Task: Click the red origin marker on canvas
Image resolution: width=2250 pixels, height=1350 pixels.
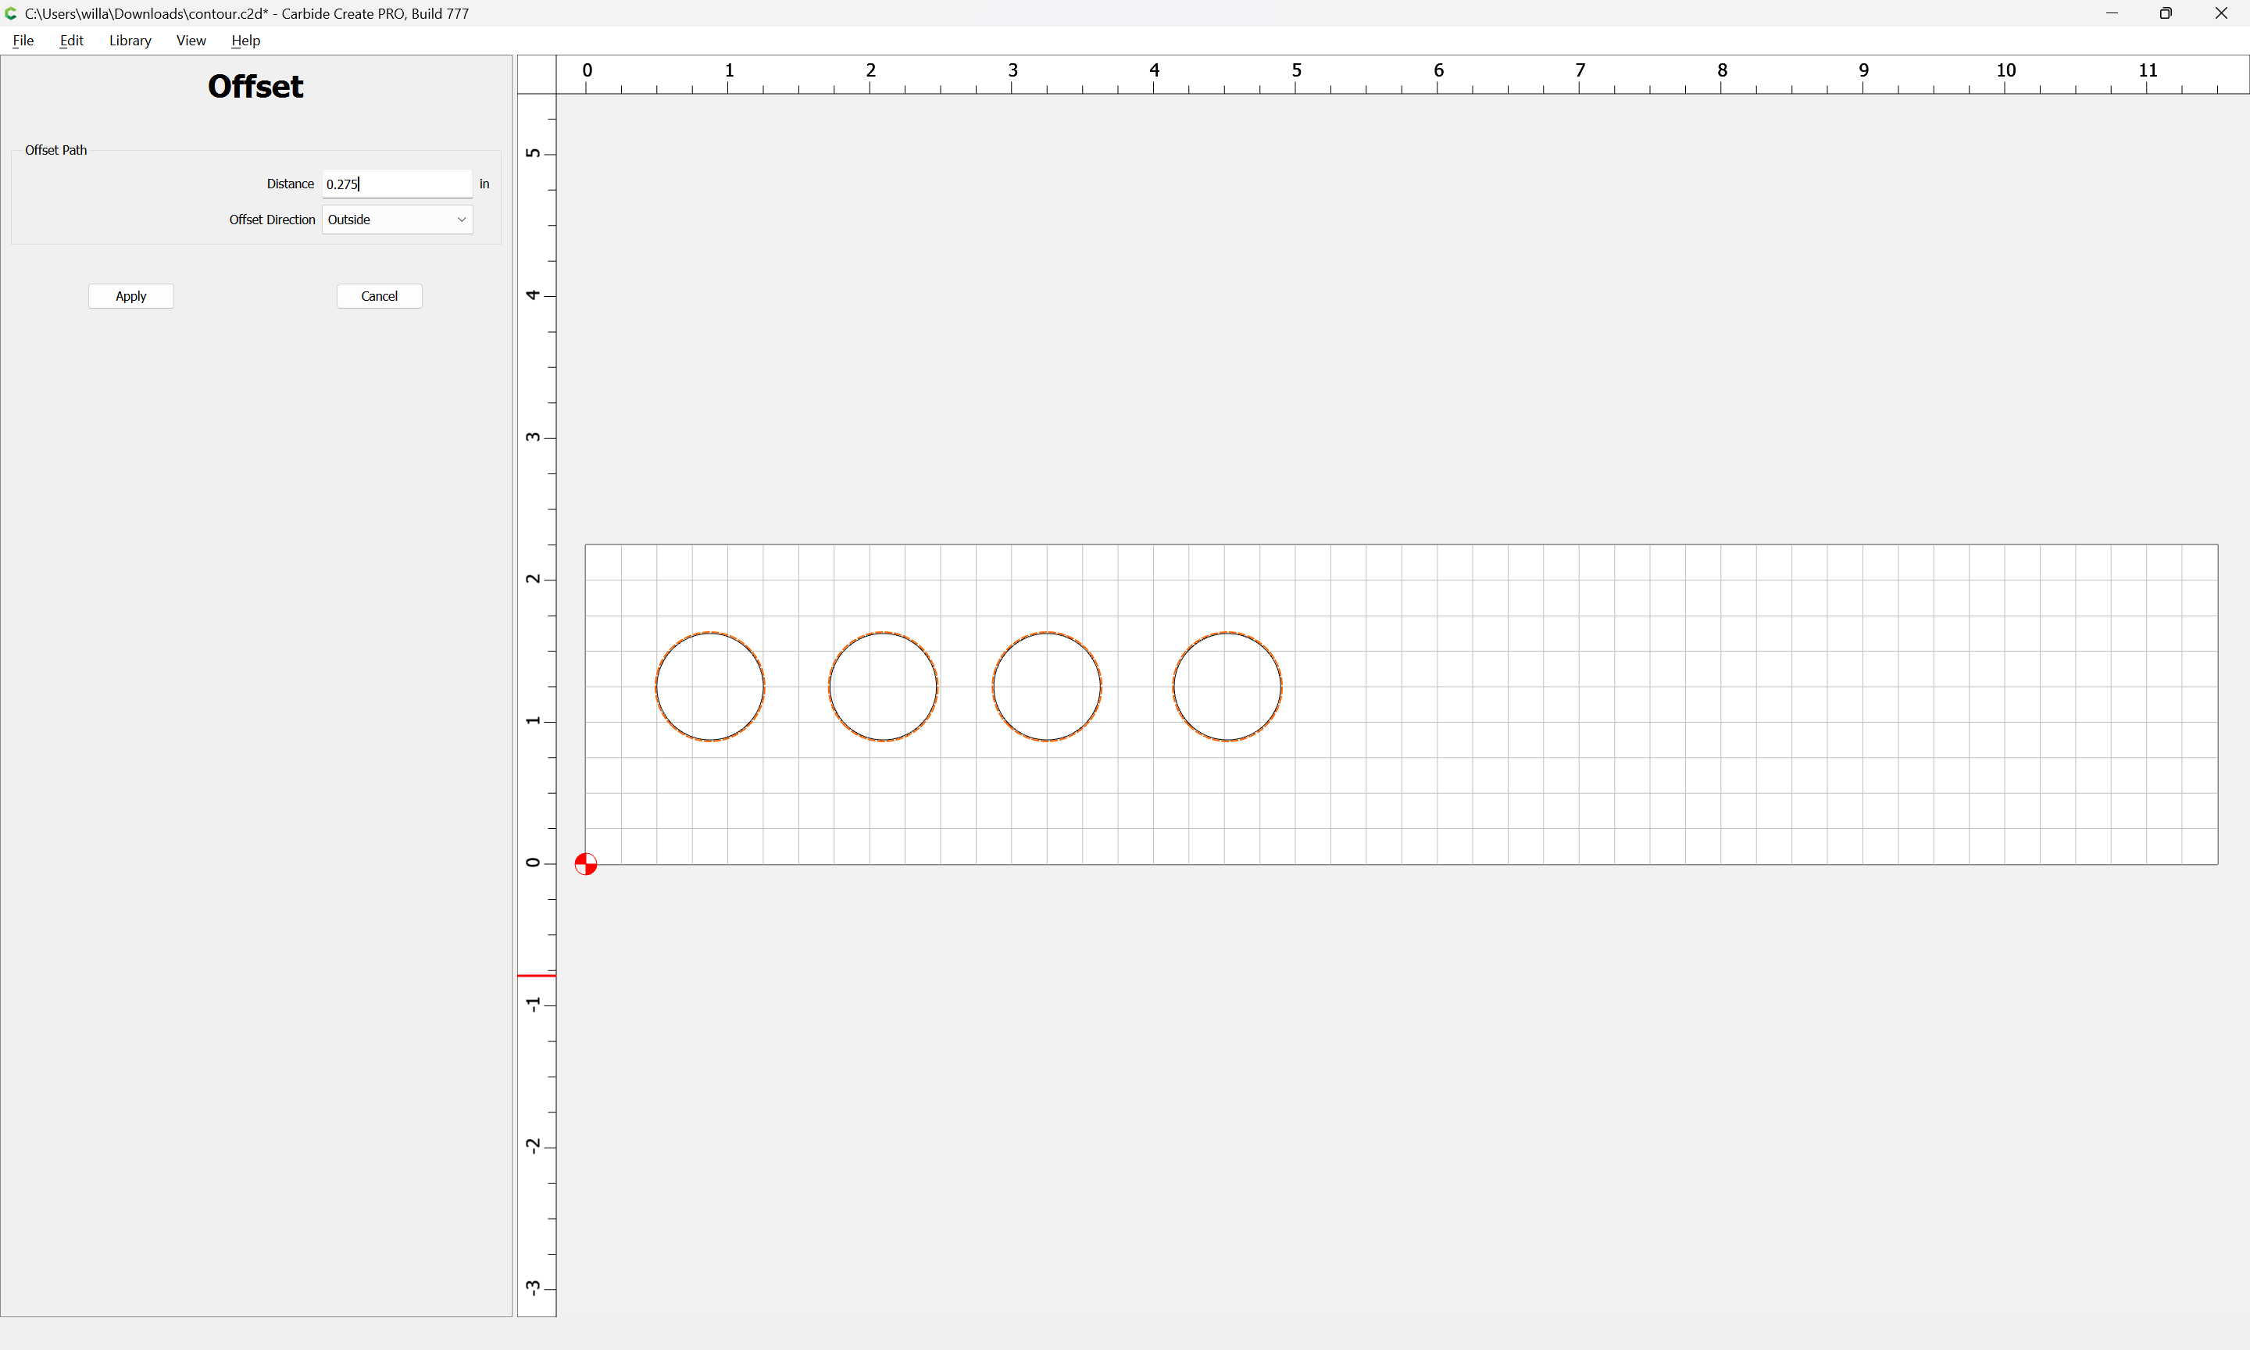Action: [x=586, y=863]
